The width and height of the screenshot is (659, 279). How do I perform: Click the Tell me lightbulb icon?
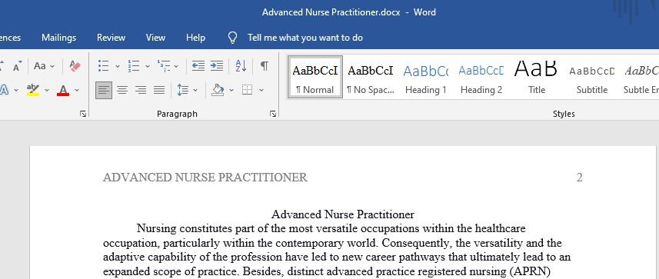point(232,38)
